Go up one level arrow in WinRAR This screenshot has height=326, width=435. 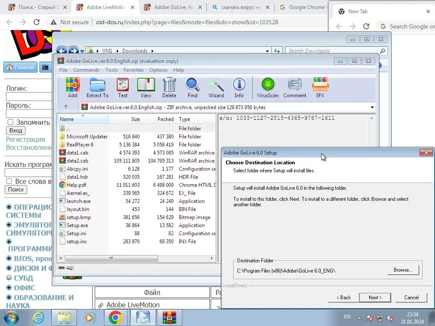tap(66, 107)
